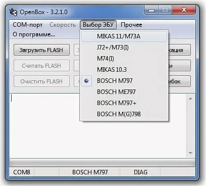Click the COM8 status bar entry

click(22, 172)
